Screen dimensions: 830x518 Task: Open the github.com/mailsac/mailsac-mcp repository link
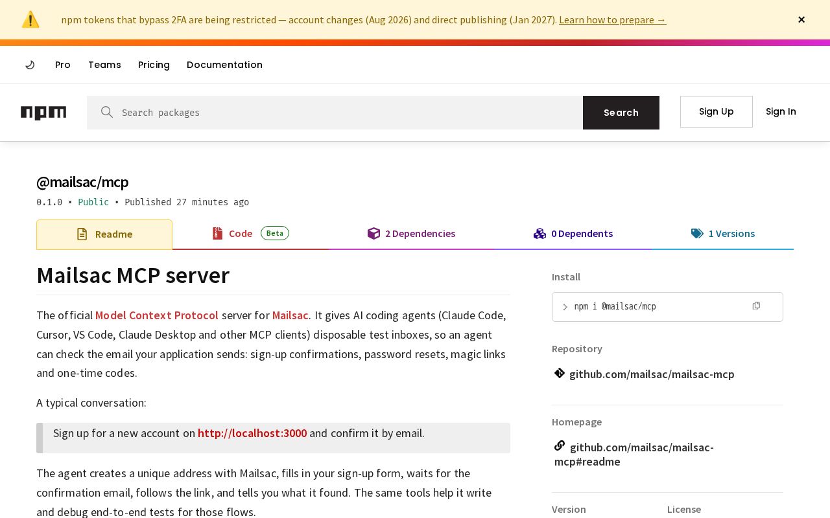(652, 374)
